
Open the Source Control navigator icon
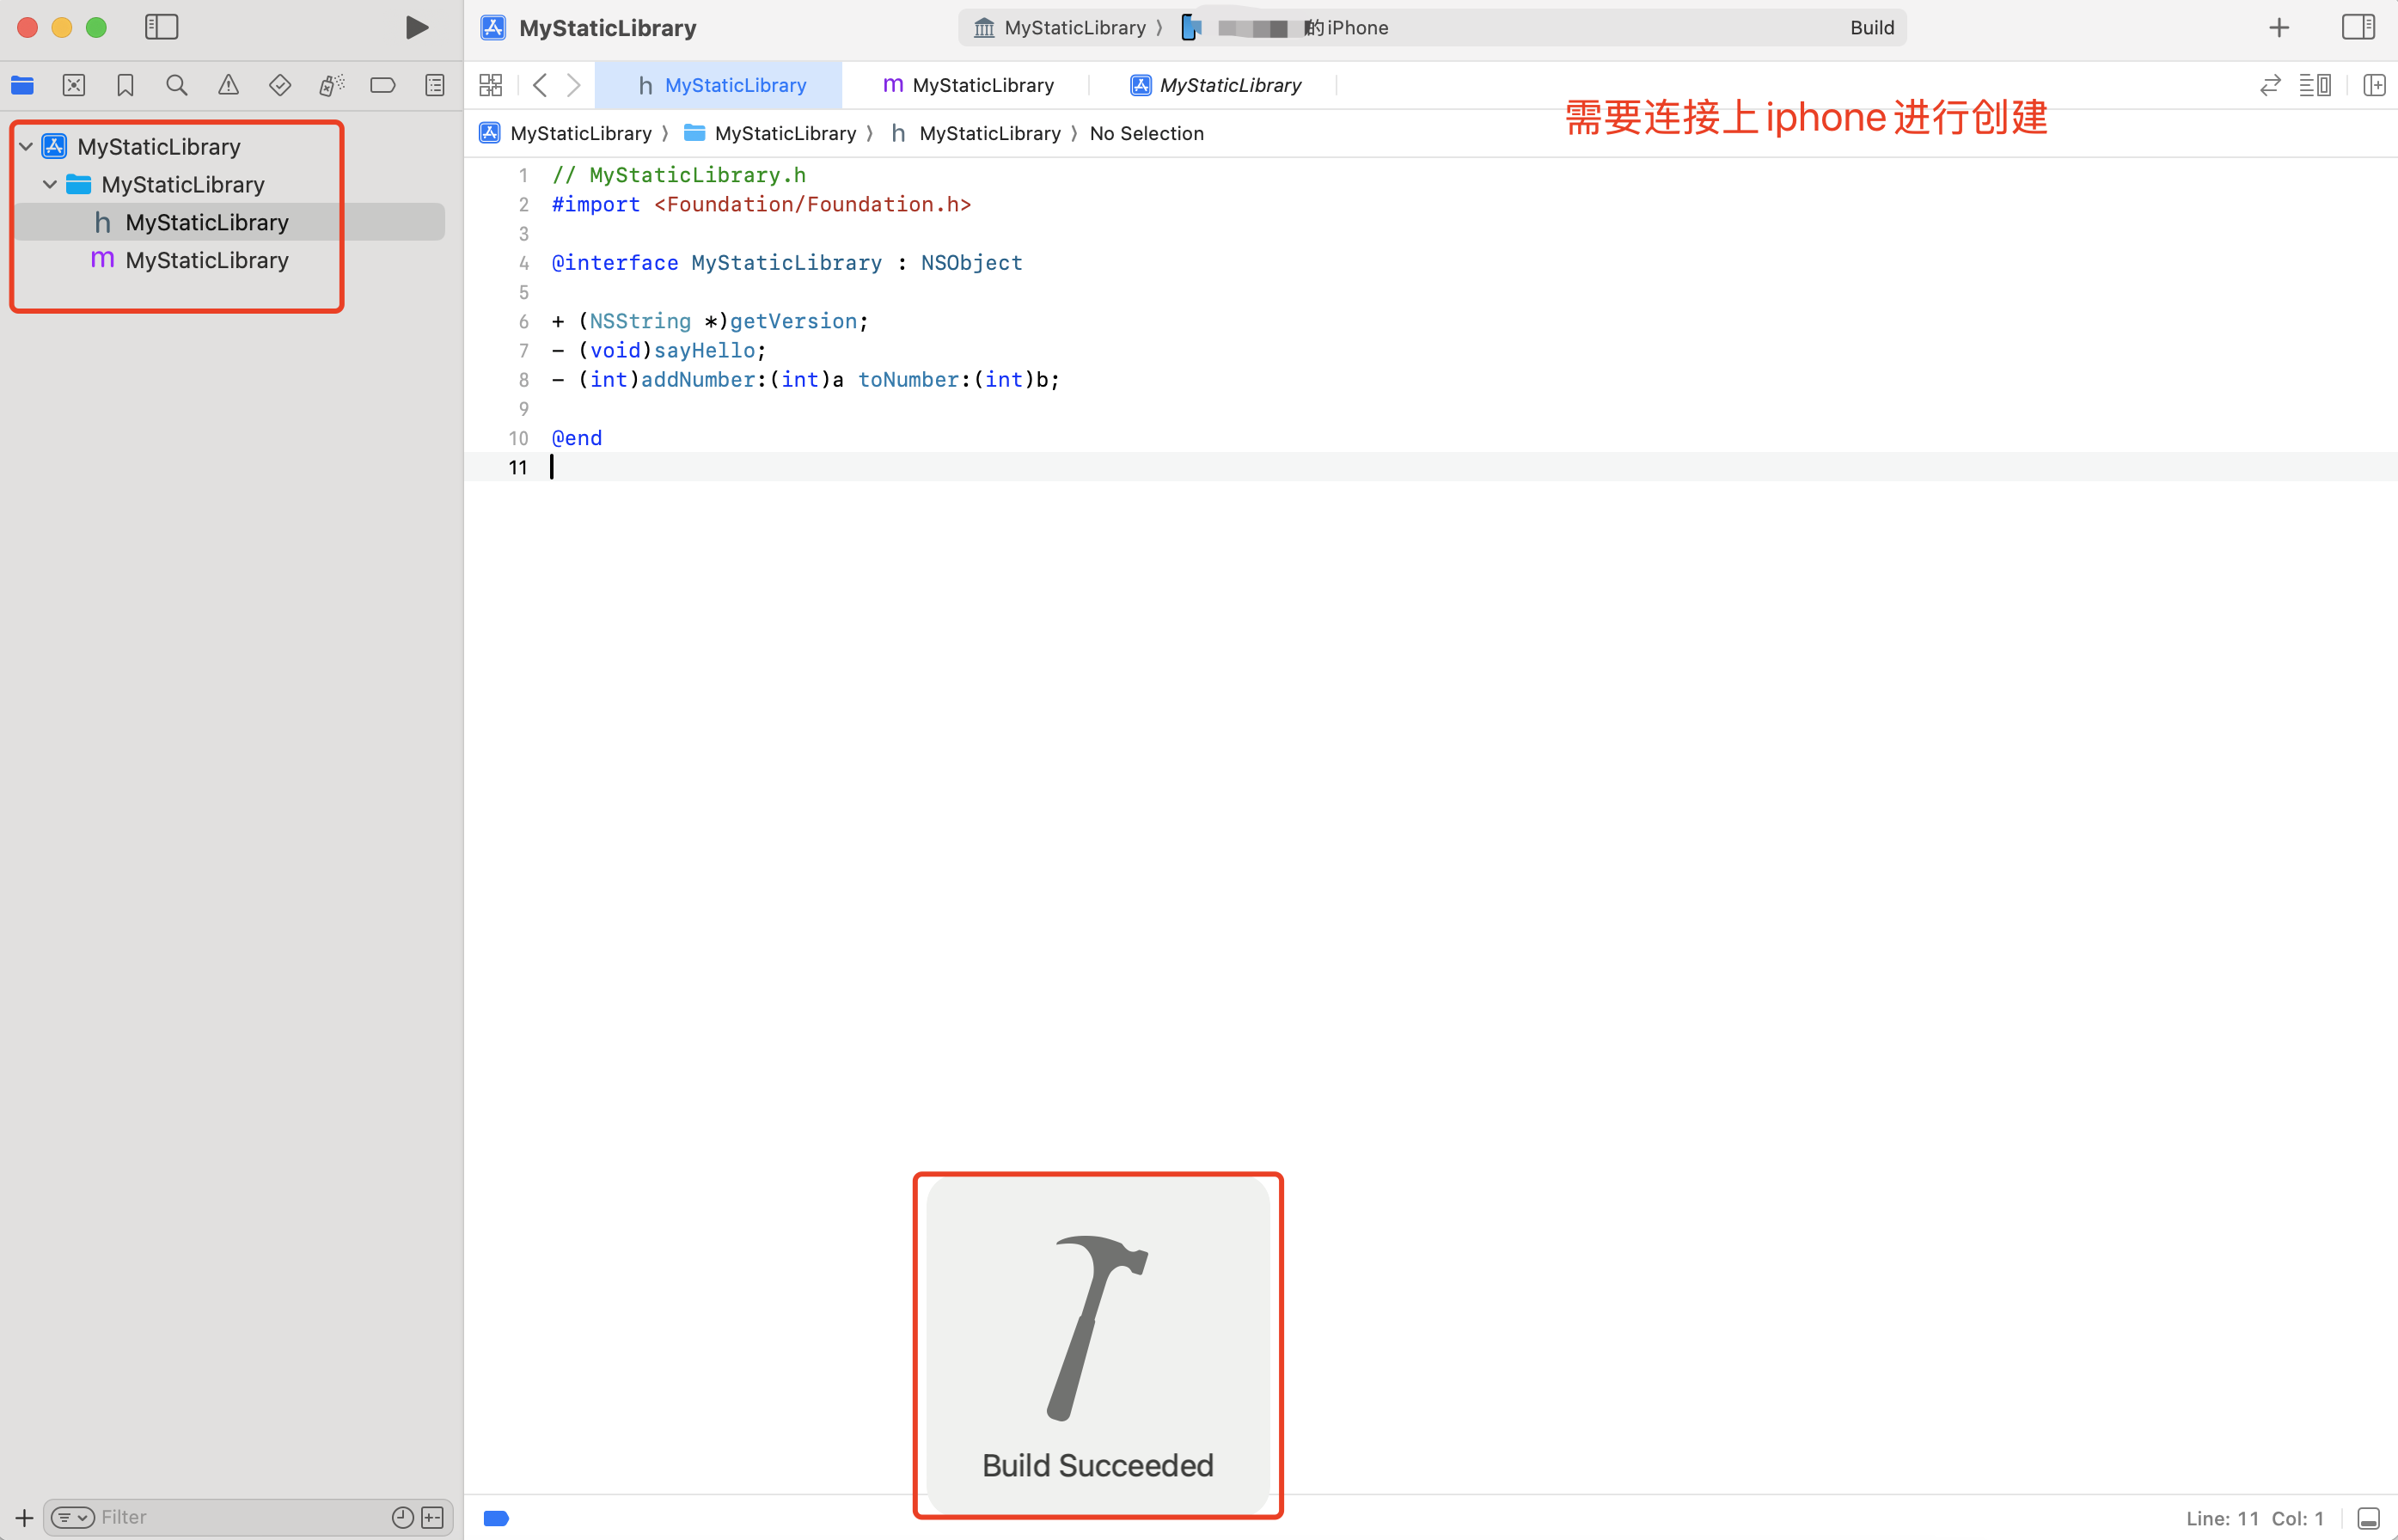(x=74, y=85)
